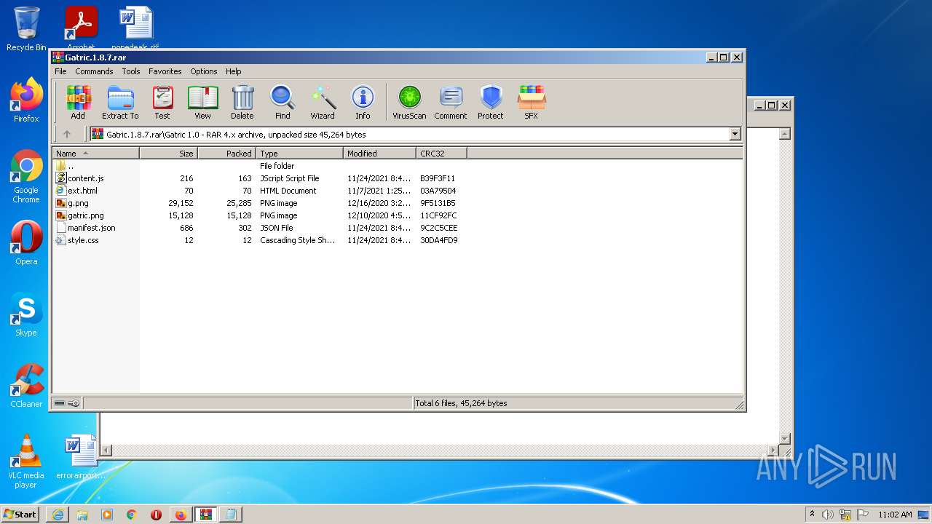Open Firefox desktop shortcut
This screenshot has width=932, height=524.
tap(26, 100)
